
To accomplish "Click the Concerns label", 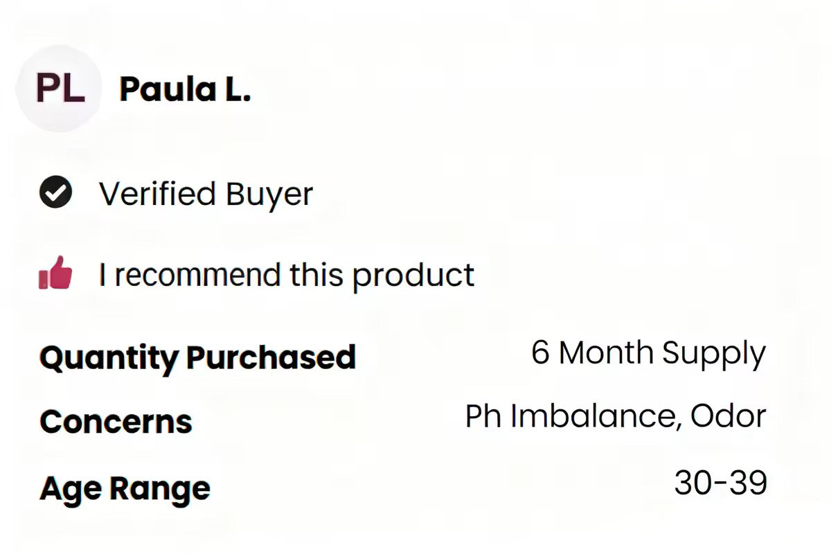I will point(116,421).
